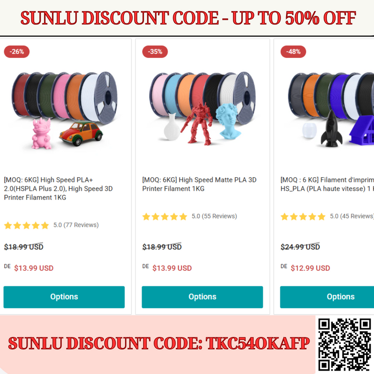View the 77 Reviews link

81,225
